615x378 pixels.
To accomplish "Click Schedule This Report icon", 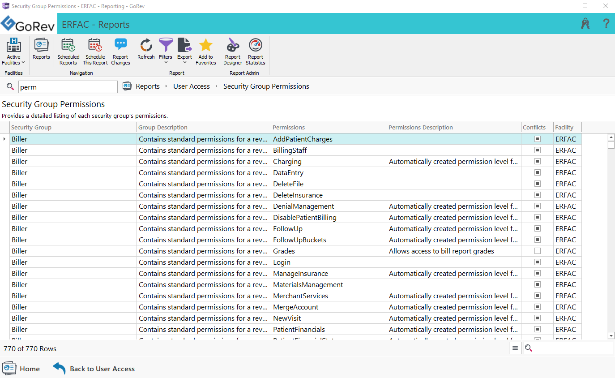I will [95, 51].
